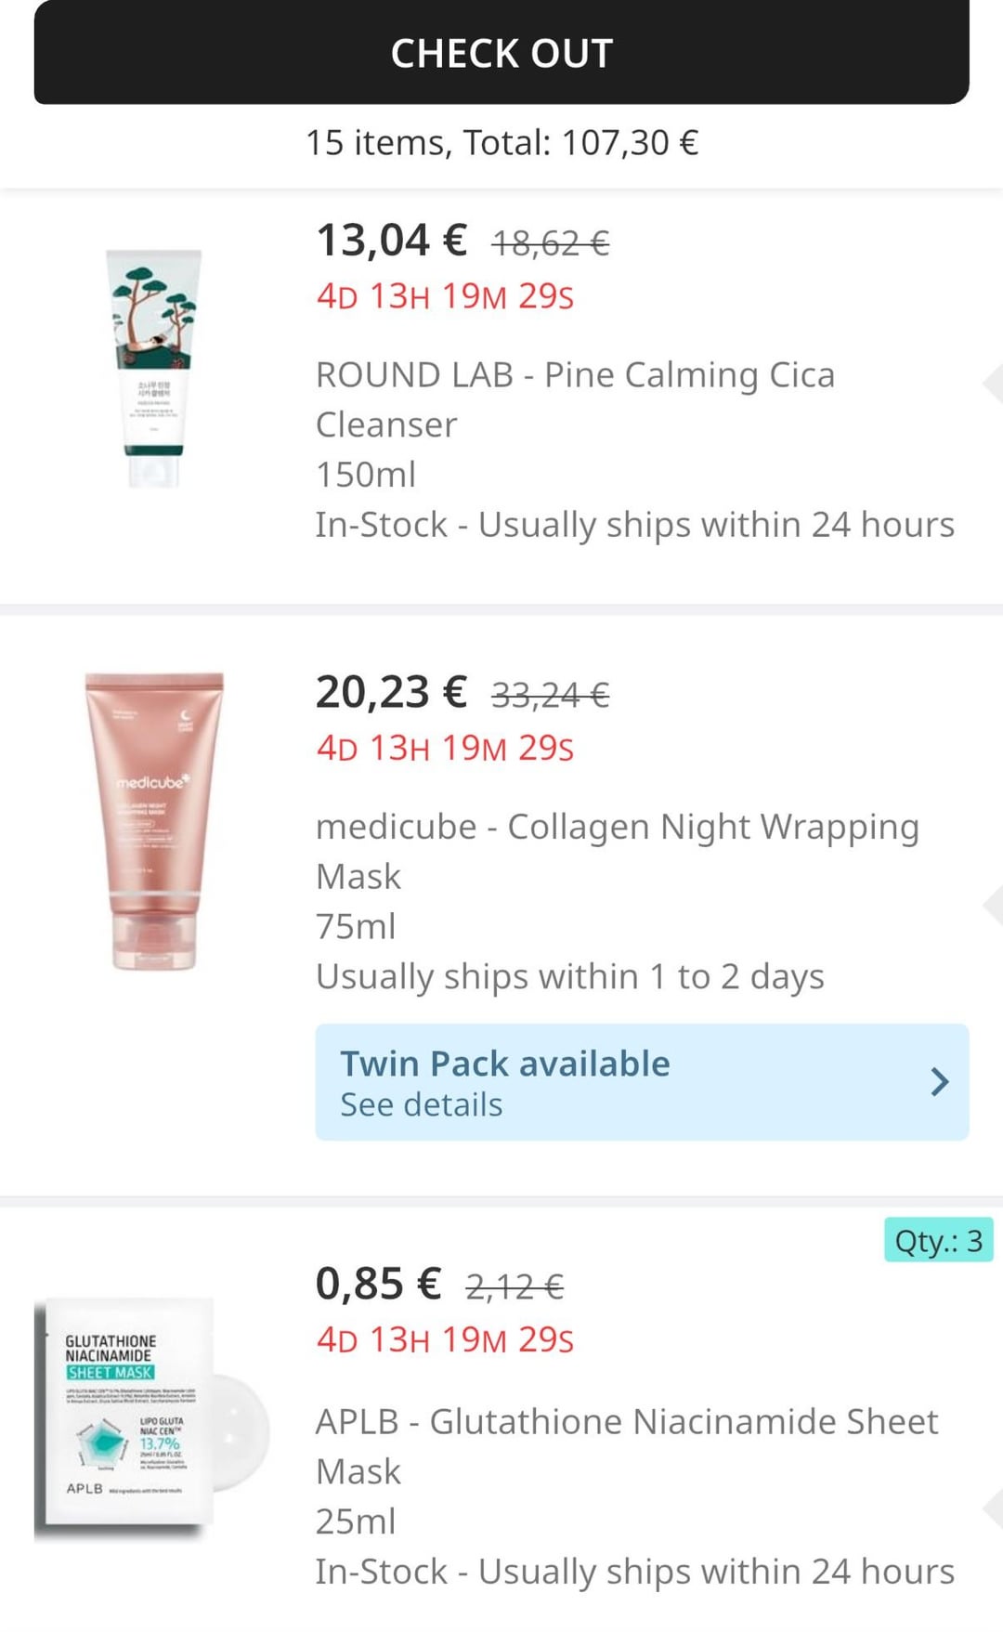
Task: Select medicube Collagen Night Wrapping Mask title
Action: [x=617, y=851]
